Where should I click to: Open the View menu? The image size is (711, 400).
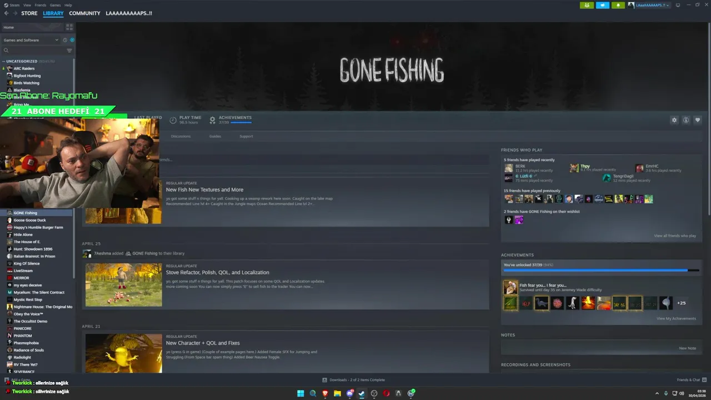click(27, 5)
